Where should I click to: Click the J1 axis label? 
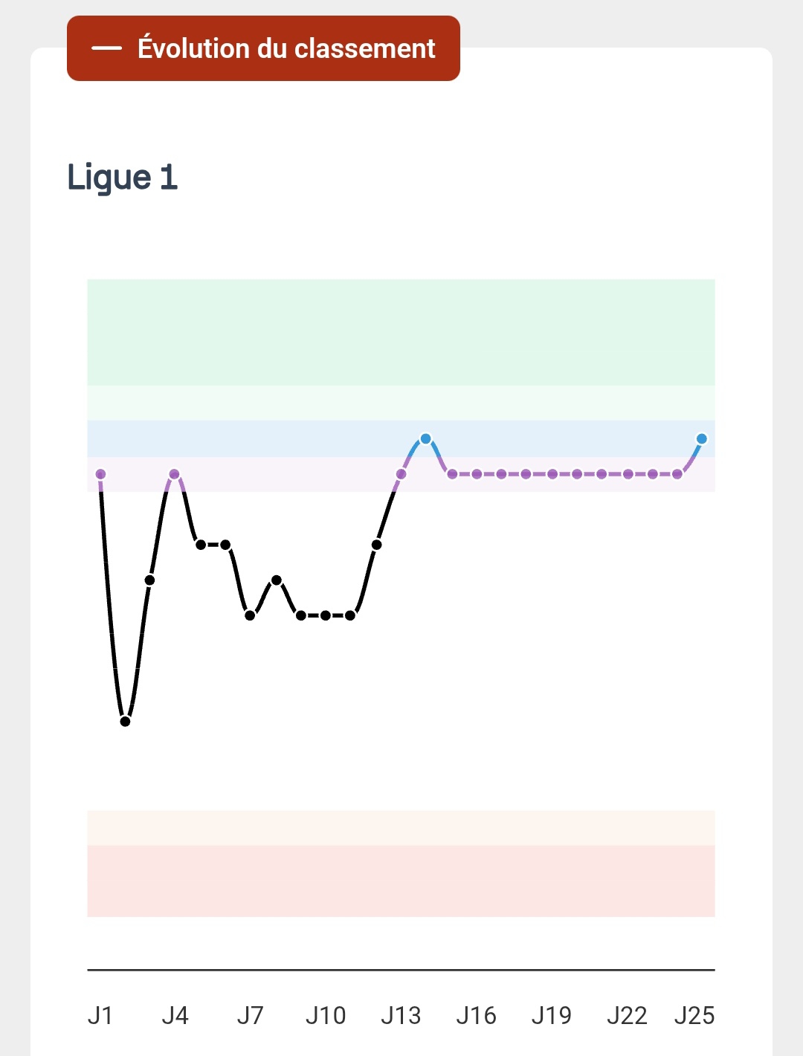click(x=100, y=1015)
